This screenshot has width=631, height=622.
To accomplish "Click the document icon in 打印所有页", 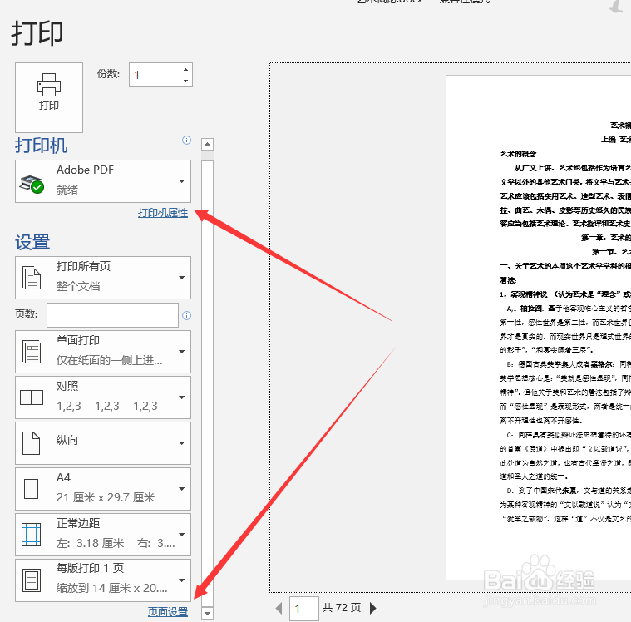I will (x=32, y=278).
